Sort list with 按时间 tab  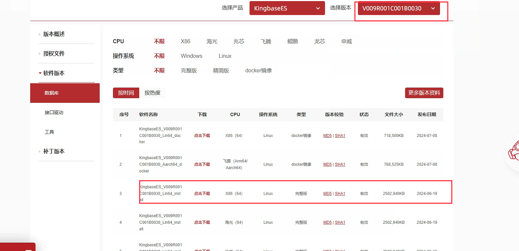coord(126,93)
